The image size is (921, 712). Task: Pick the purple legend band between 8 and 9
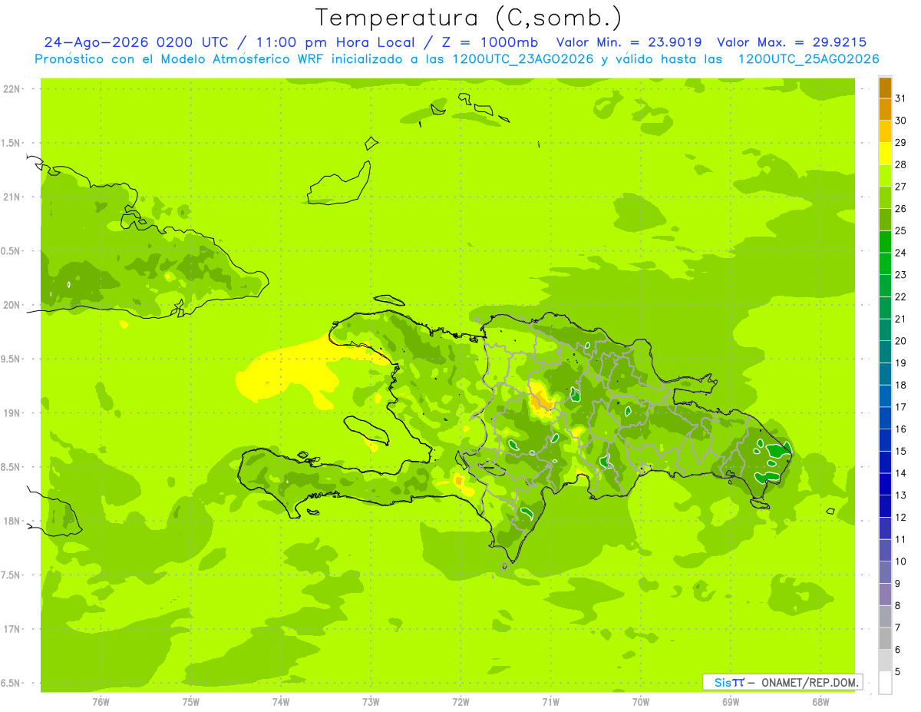click(x=885, y=594)
